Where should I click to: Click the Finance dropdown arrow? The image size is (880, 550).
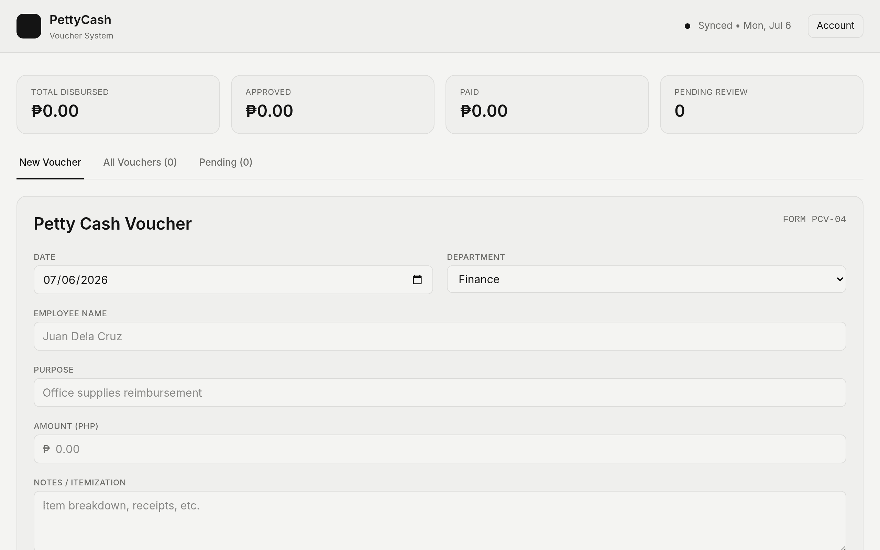tap(840, 279)
